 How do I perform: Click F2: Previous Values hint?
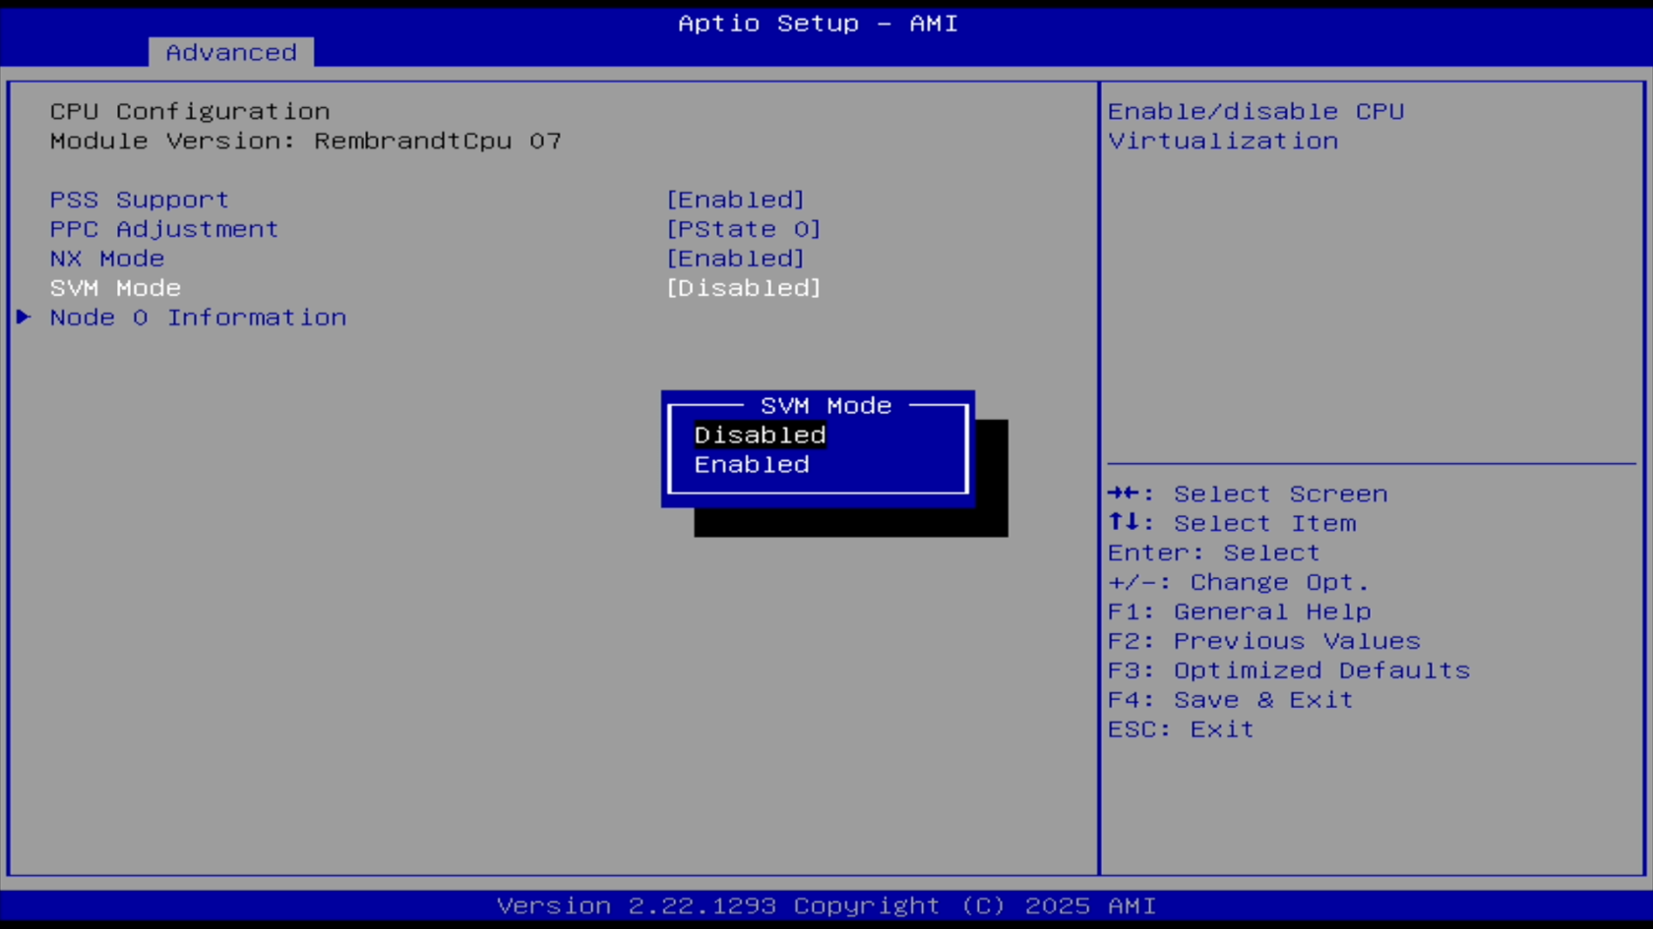click(1264, 641)
